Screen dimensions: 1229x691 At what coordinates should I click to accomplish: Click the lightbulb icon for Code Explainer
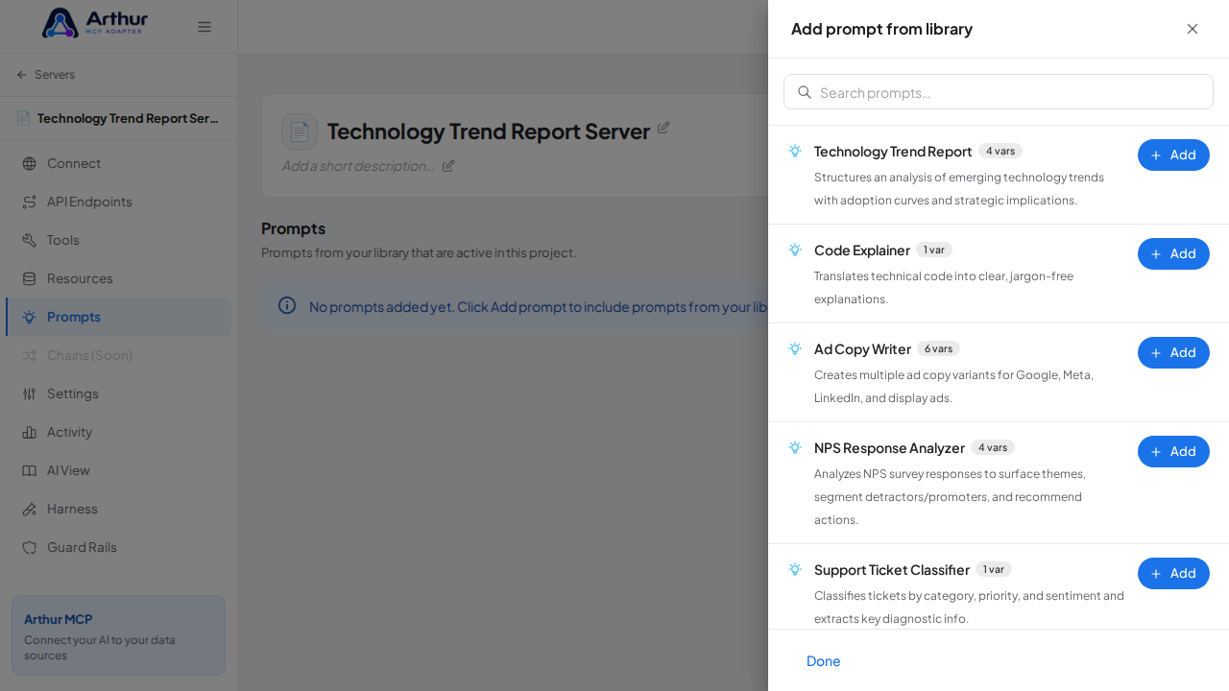(x=795, y=250)
